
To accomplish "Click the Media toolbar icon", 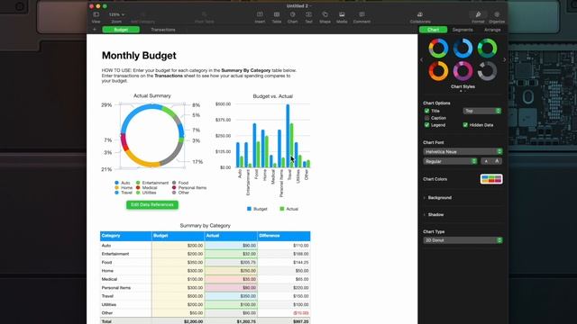I will tap(342, 14).
